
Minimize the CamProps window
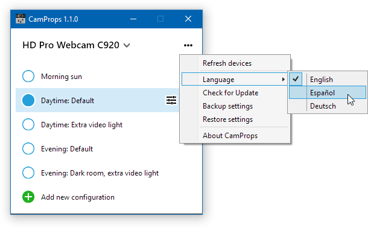[x=133, y=19]
